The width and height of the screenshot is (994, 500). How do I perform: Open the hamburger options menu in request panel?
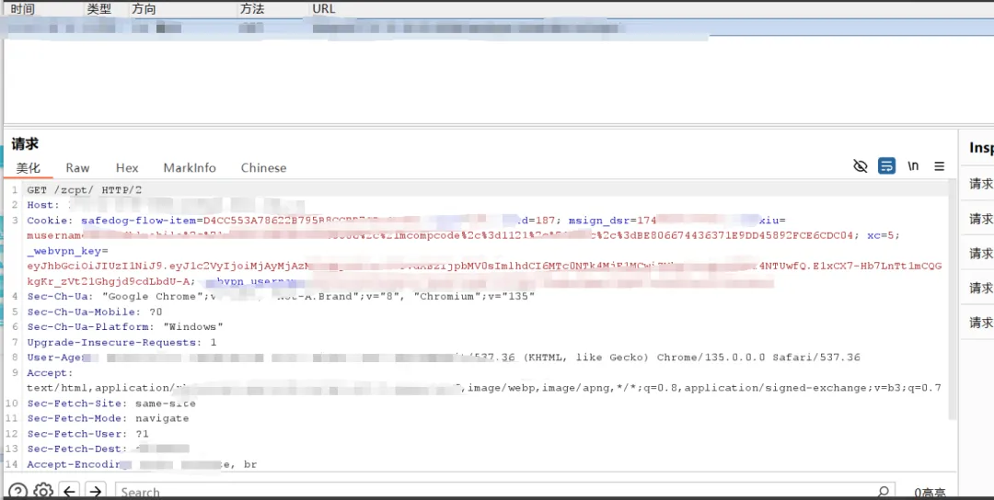pyautogui.click(x=940, y=166)
